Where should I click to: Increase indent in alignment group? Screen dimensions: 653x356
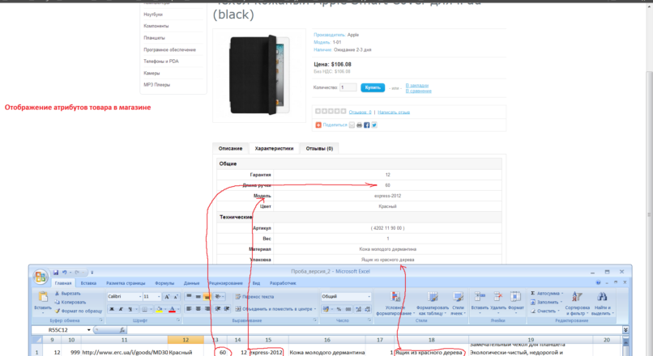click(x=227, y=309)
